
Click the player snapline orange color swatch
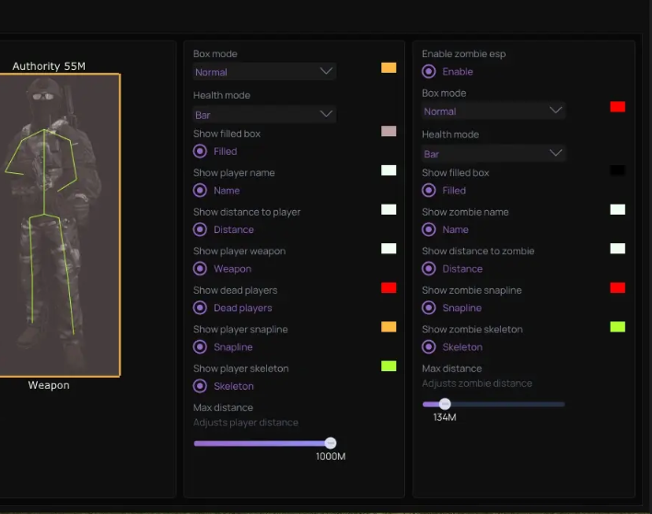[x=389, y=327]
